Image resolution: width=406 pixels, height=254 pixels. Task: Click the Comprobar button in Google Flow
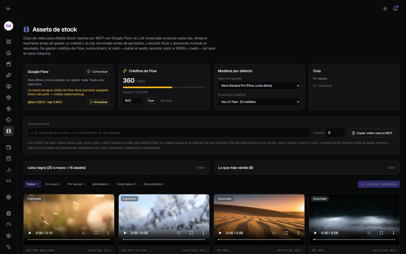[97, 72]
